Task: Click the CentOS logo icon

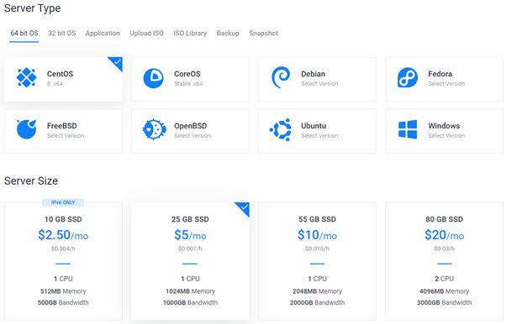Action: [26, 78]
